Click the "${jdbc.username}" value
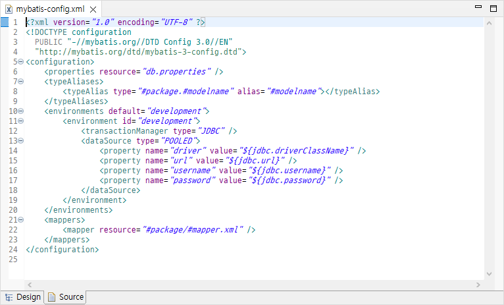Screen dimensions: 504x305 click(289, 171)
